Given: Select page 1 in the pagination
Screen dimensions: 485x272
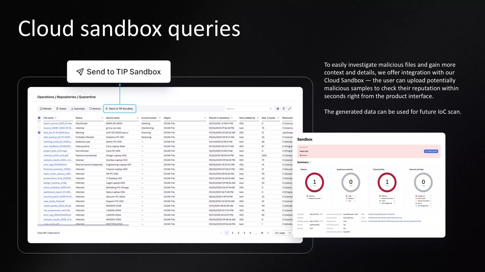Looking at the screenshot, I should [x=227, y=233].
